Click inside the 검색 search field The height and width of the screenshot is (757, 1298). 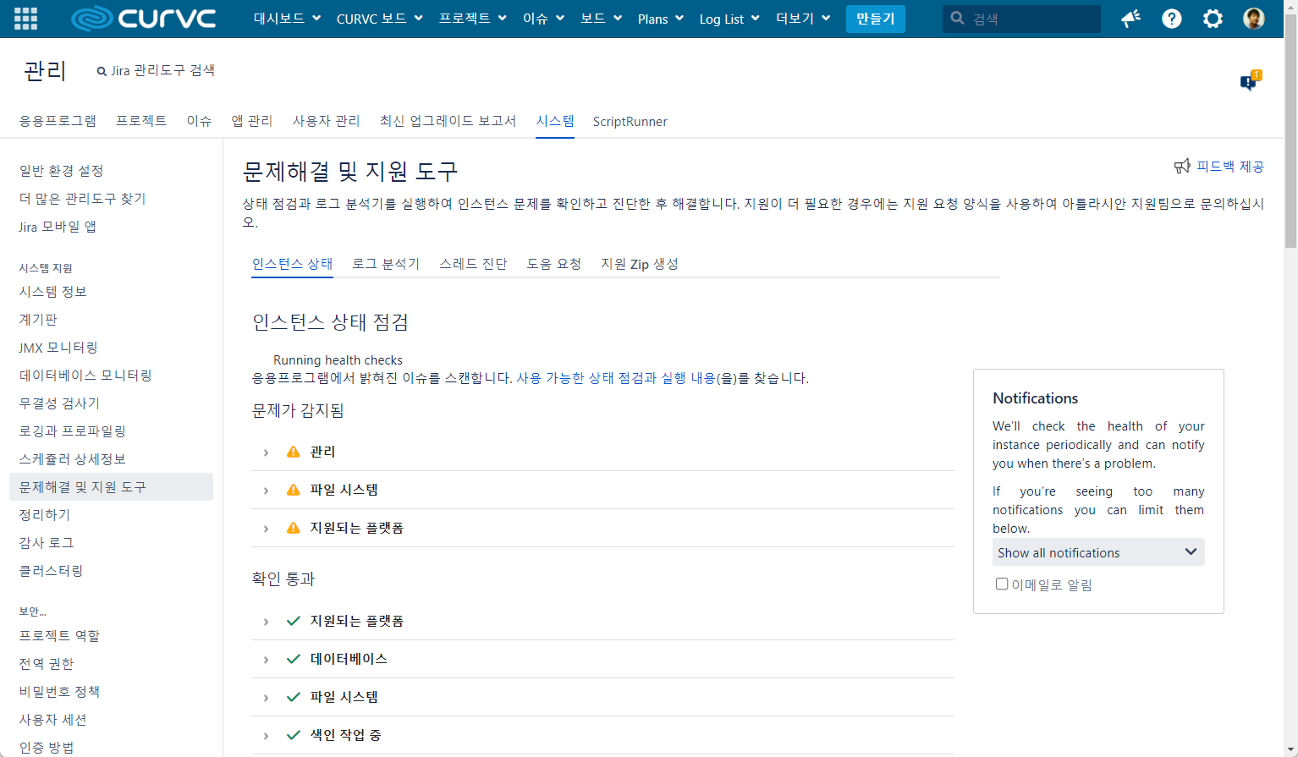click(1021, 18)
